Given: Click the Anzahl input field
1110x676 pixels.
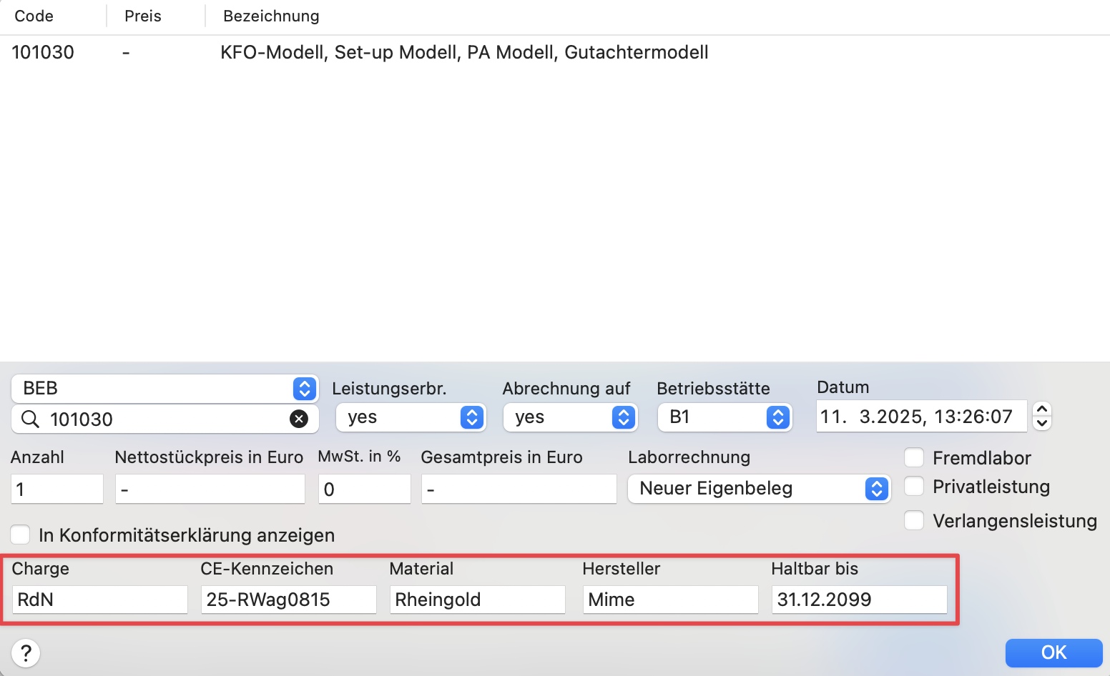Looking at the screenshot, I should click(x=57, y=489).
